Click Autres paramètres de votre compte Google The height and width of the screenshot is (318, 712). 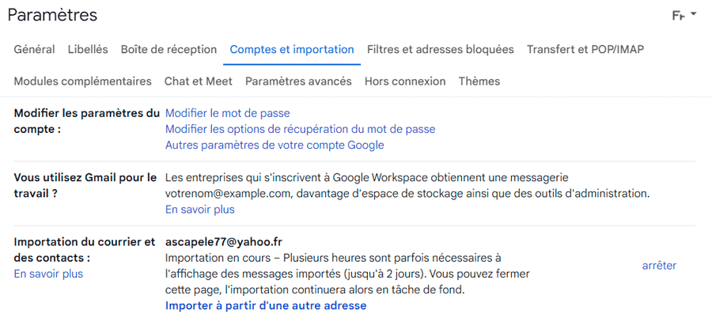(x=275, y=146)
